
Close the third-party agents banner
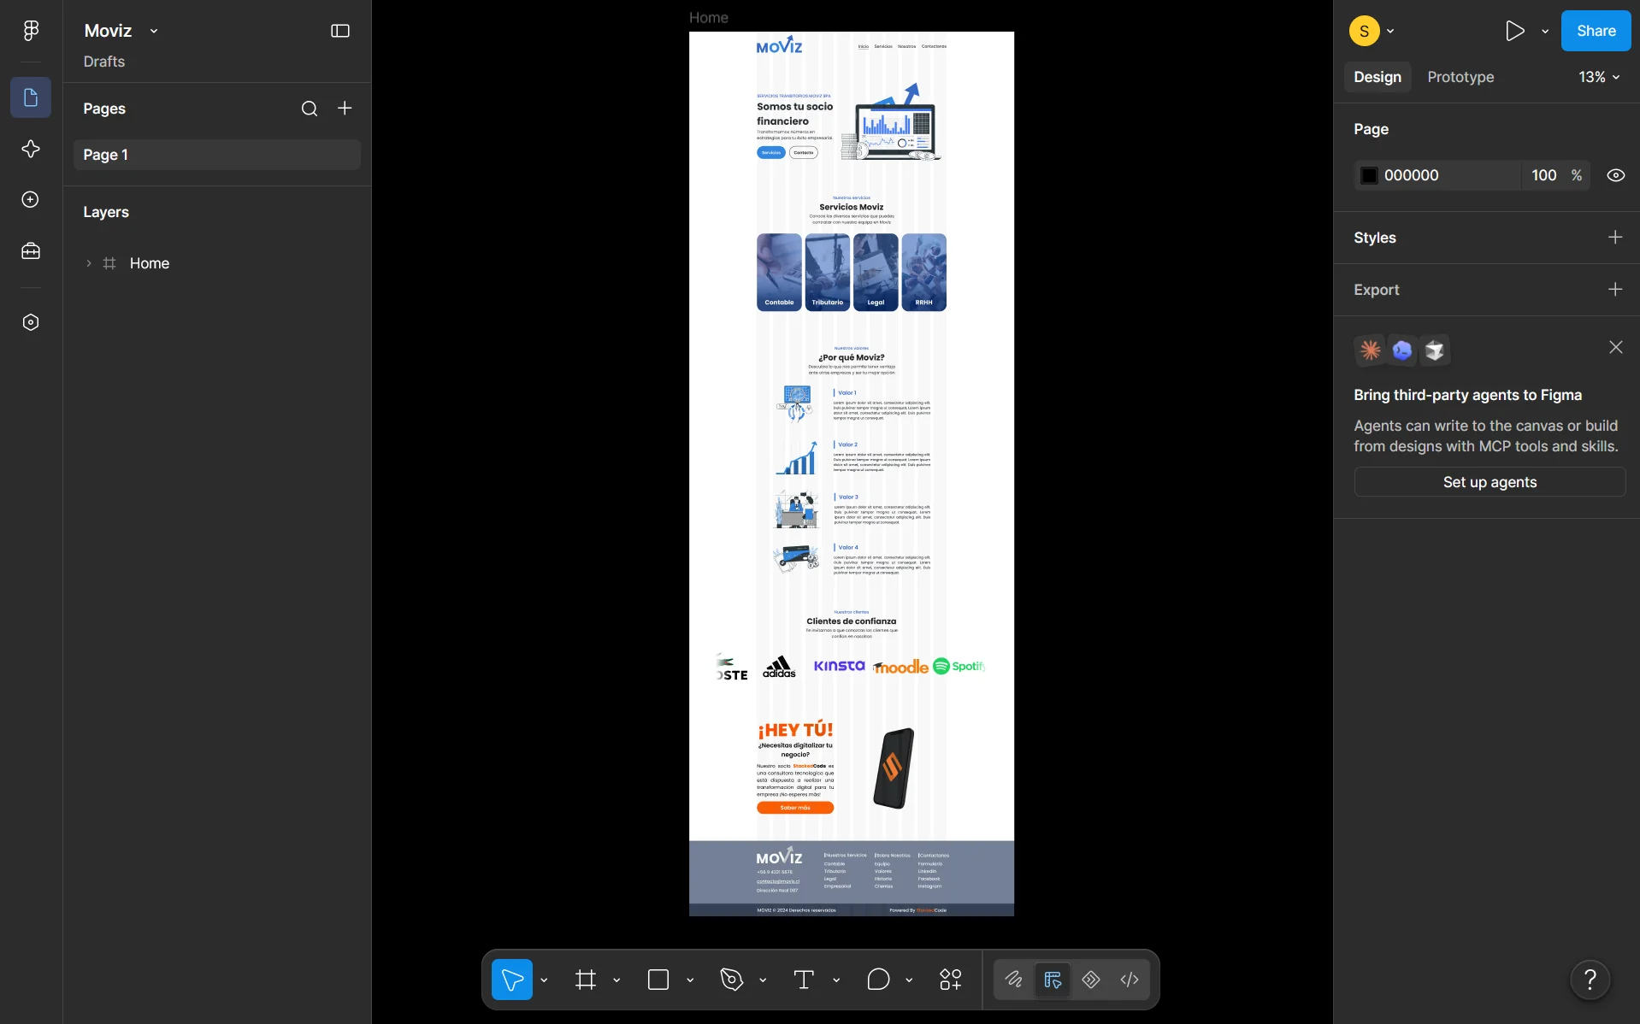[x=1615, y=347]
